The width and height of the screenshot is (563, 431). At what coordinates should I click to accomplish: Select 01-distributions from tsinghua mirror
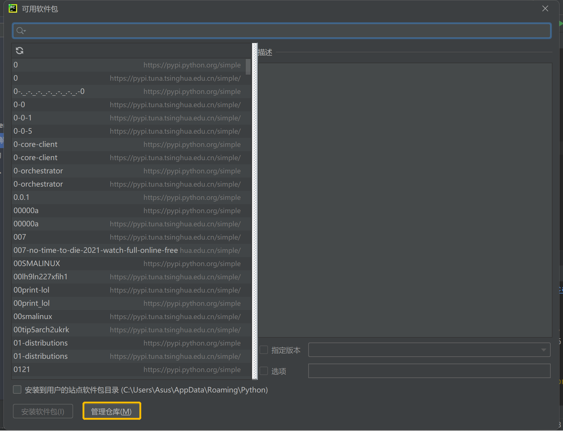(x=131, y=356)
